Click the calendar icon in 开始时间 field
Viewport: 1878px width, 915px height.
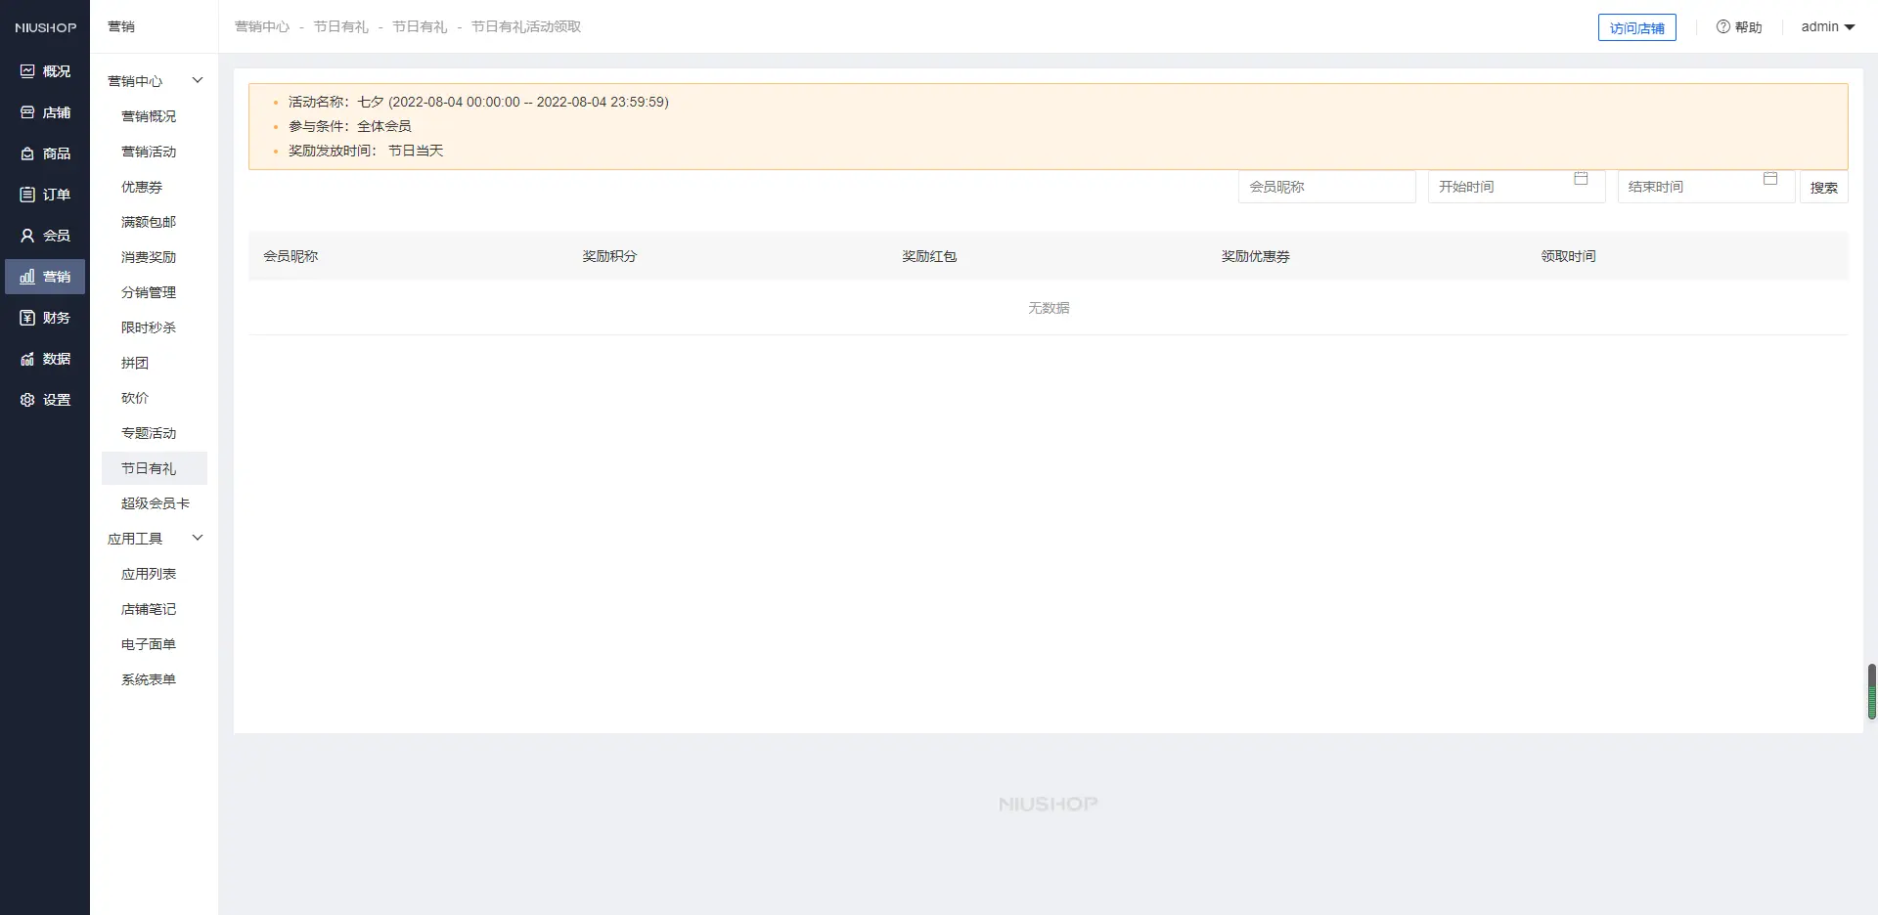(1581, 179)
